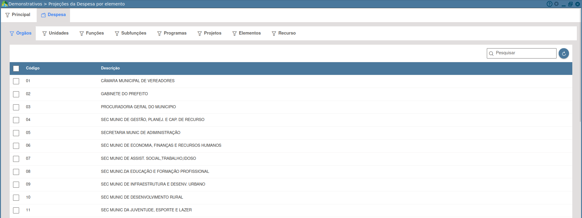
Task: Click the restore window icon
Action: [570, 4]
